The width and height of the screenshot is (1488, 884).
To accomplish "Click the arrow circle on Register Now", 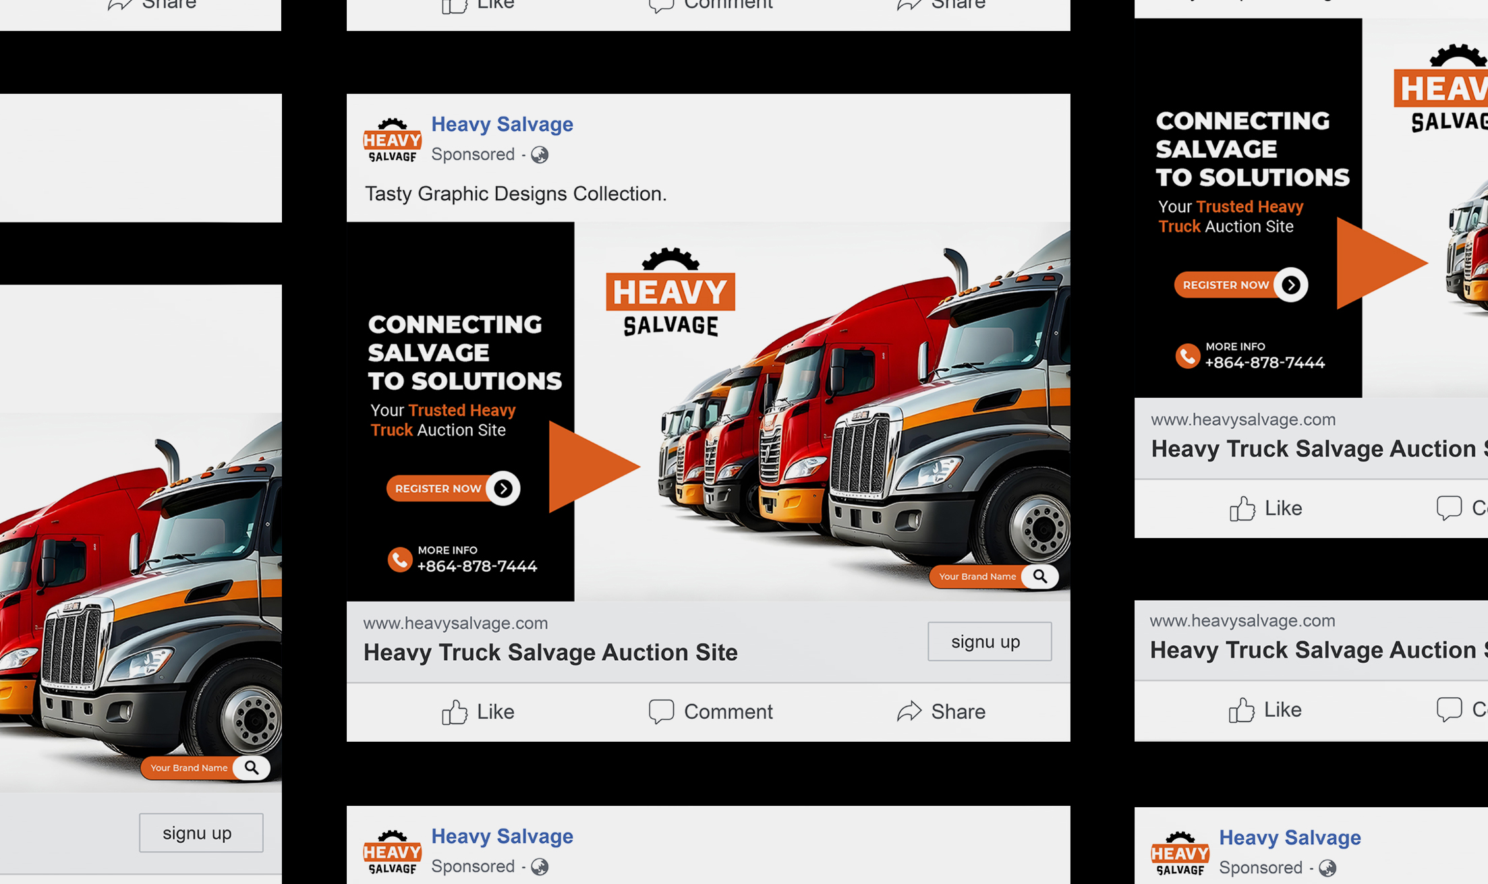I will coord(503,488).
